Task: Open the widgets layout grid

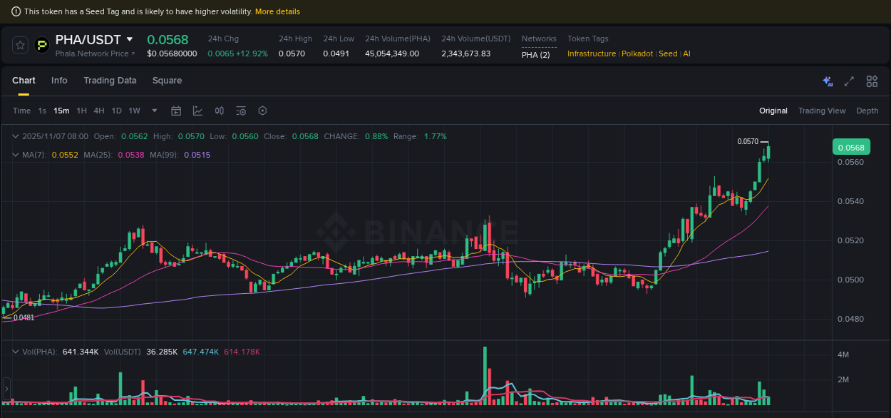Action: [872, 81]
